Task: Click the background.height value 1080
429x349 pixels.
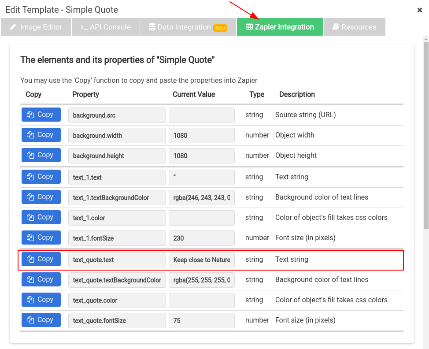Action: point(202,156)
